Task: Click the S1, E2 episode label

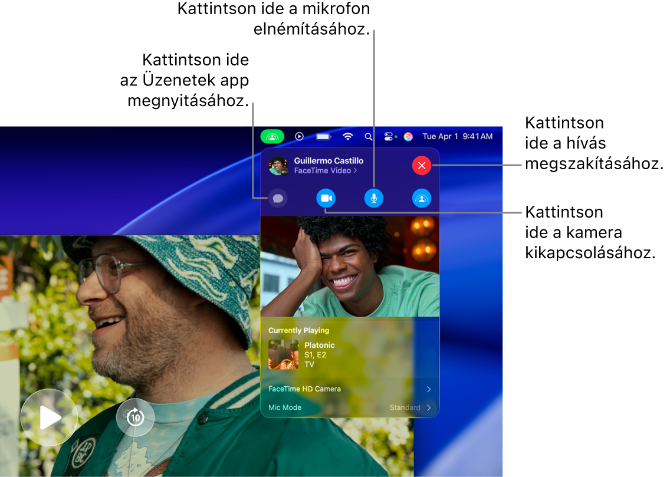Action: coord(316,355)
